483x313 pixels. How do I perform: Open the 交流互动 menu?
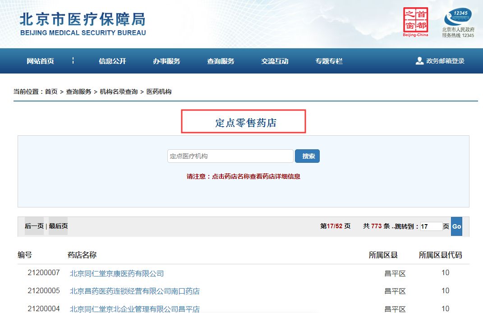point(275,61)
